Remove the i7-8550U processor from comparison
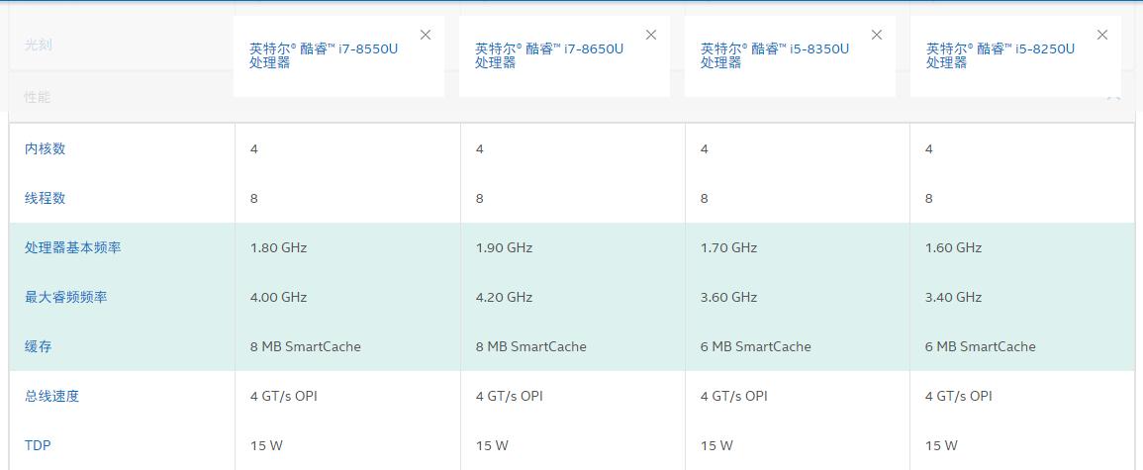This screenshot has width=1143, height=470. click(x=426, y=35)
